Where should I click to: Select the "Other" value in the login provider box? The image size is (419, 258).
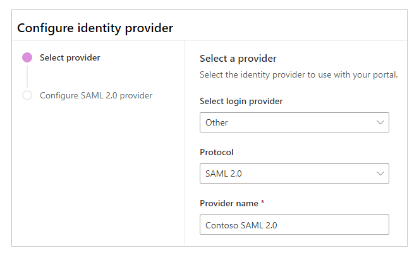[217, 122]
